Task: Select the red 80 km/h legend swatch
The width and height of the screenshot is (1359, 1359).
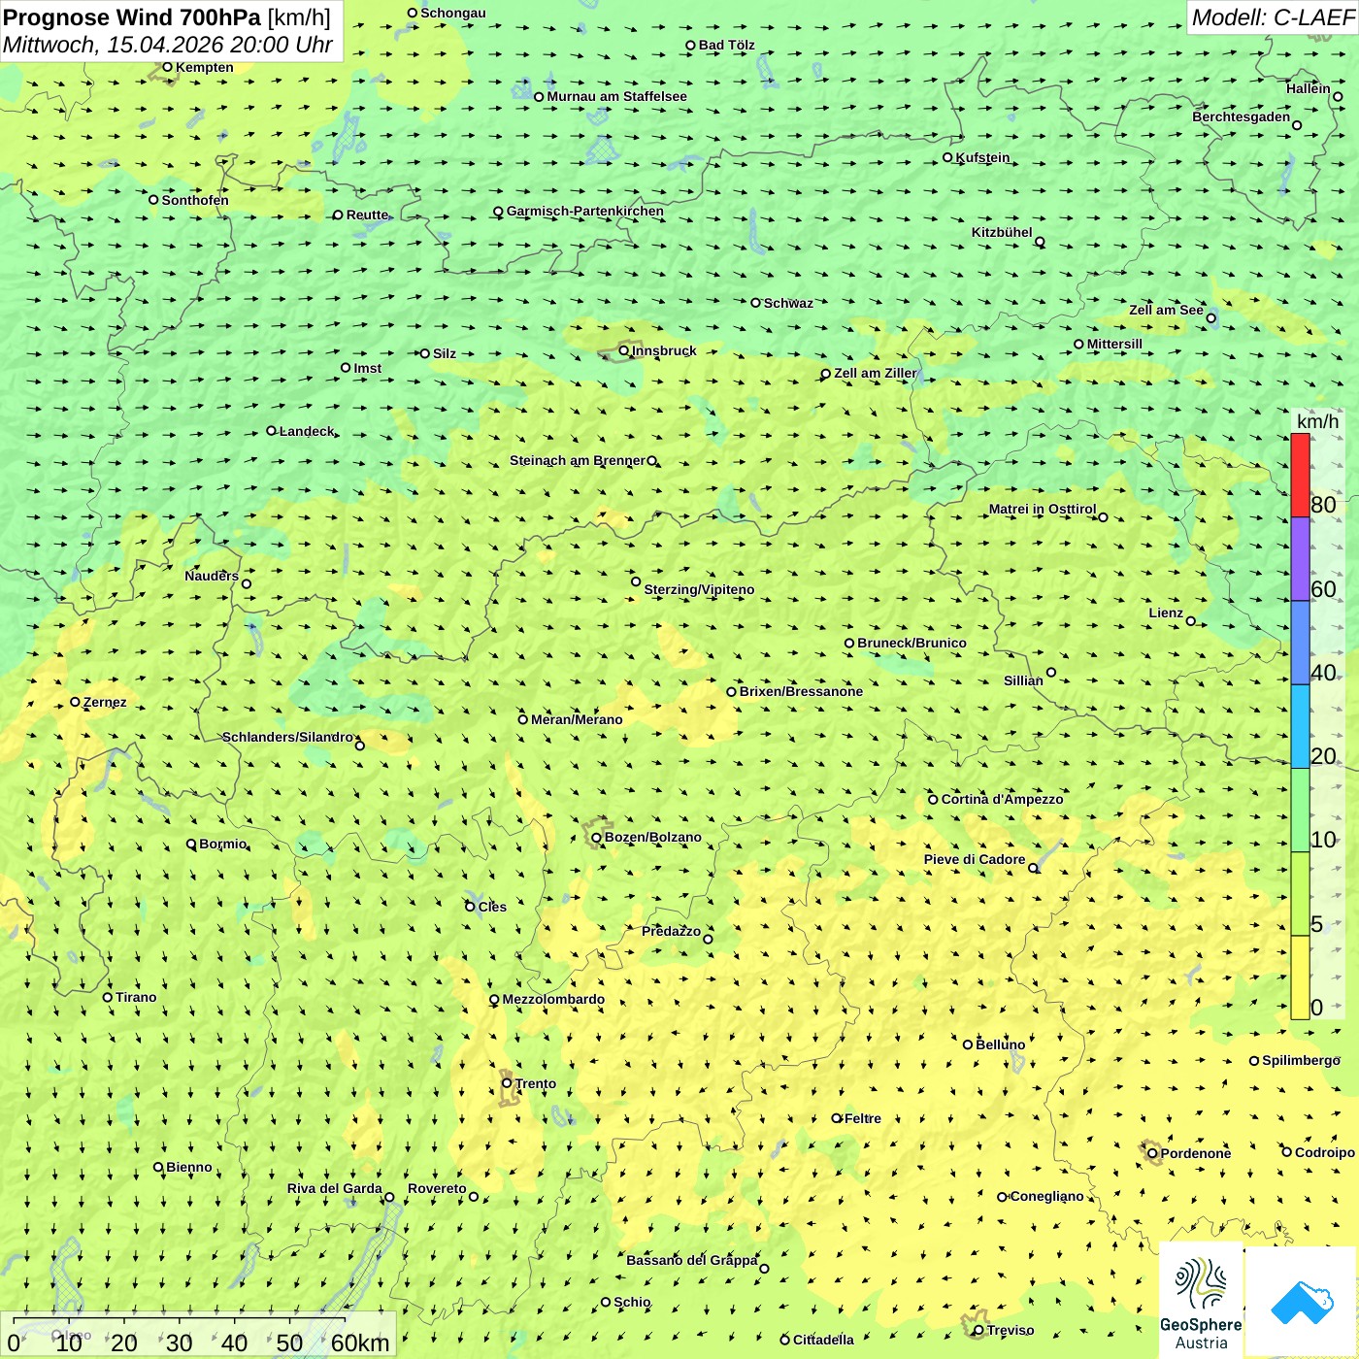Action: pyautogui.click(x=1300, y=475)
